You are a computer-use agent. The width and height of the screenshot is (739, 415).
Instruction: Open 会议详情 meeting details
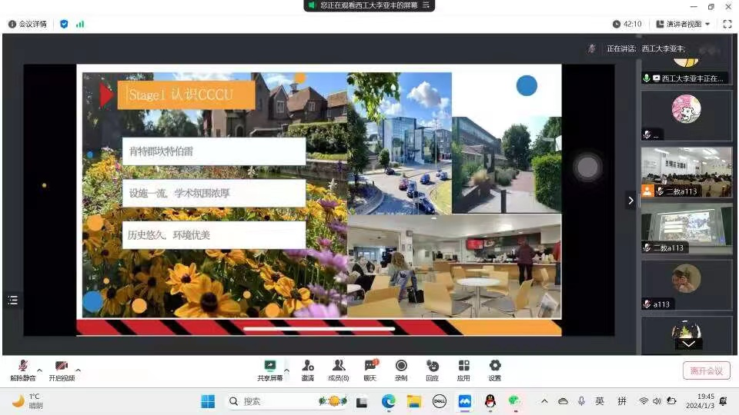coord(27,24)
